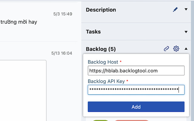Image resolution: width=194 pixels, height=121 pixels.
Task: Click the Description section header
Action: coord(101,10)
